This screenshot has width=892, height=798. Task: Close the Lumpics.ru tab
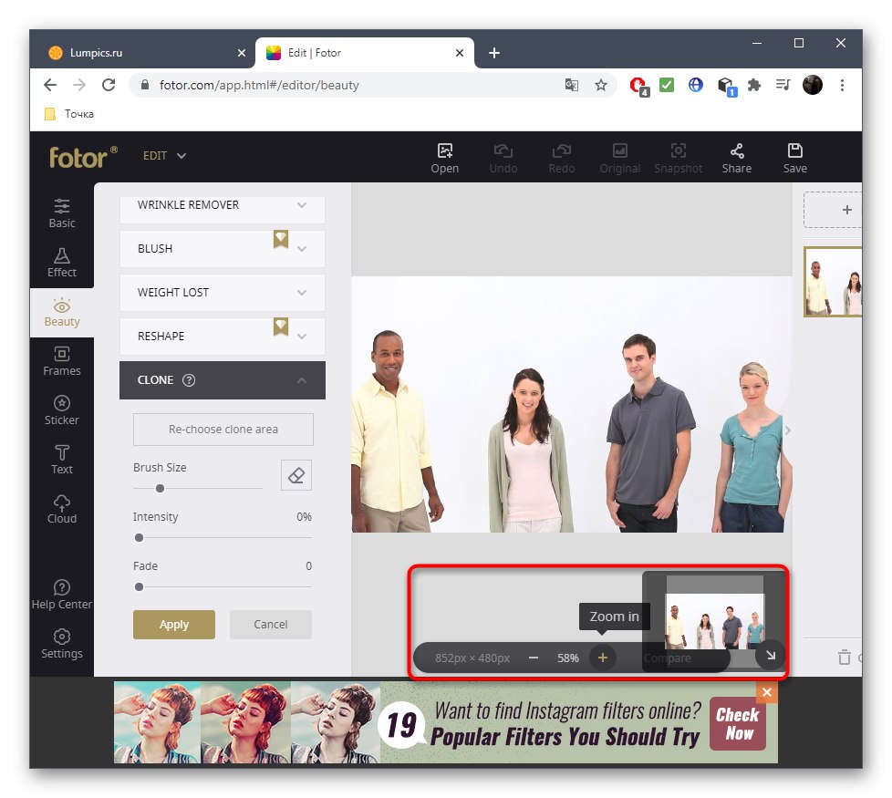click(241, 53)
